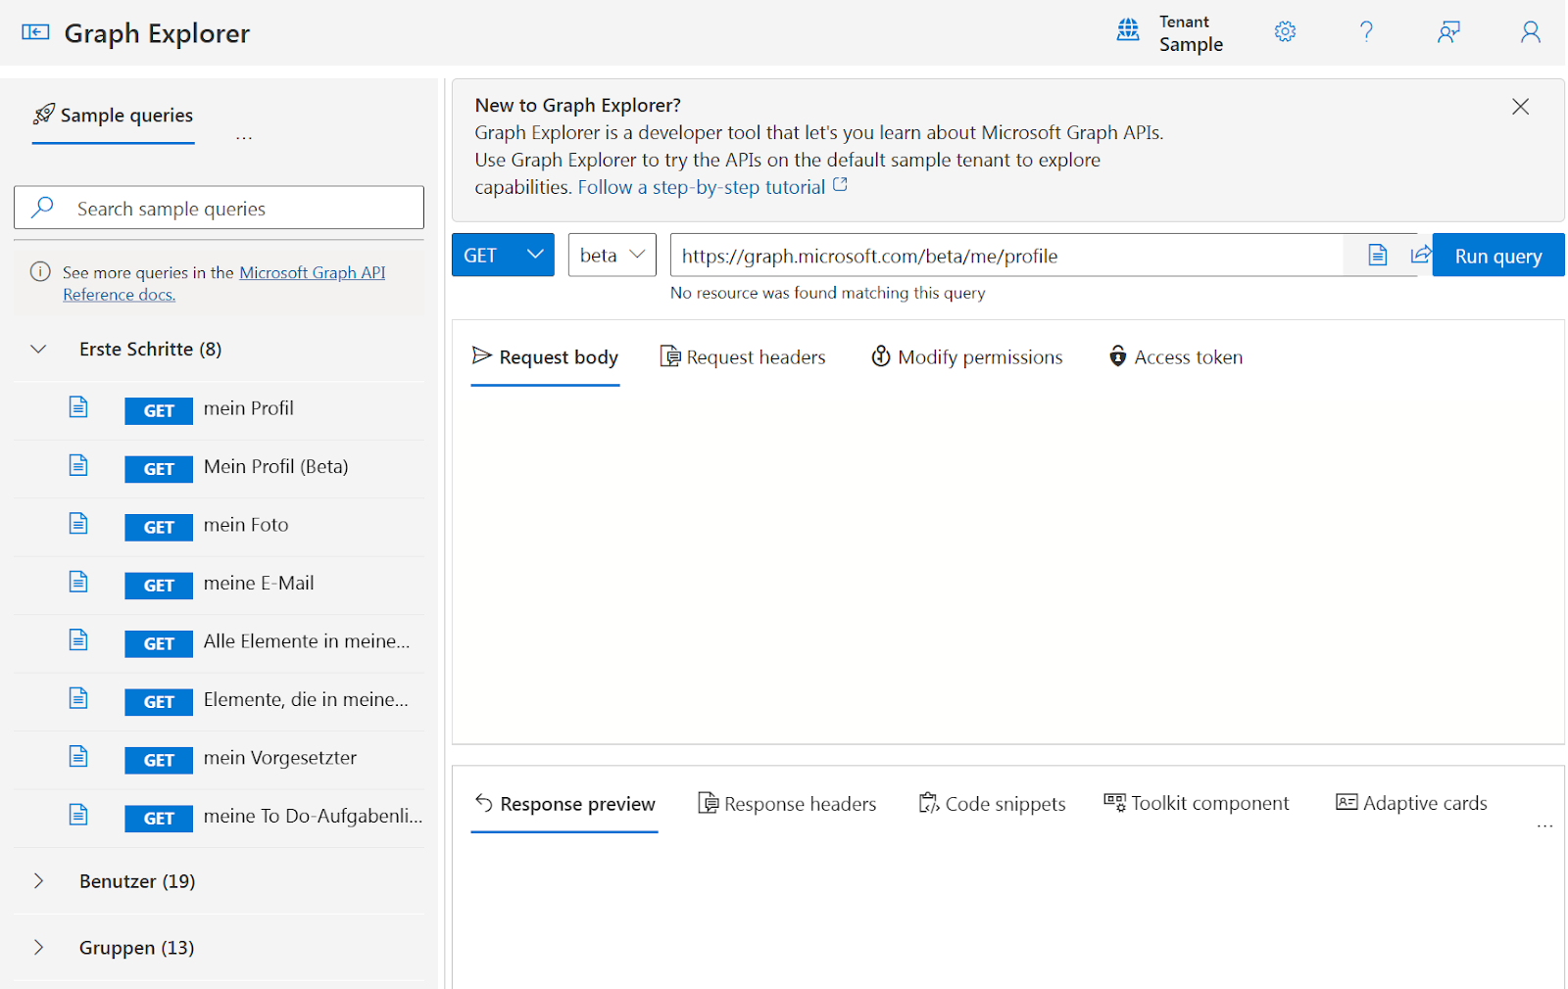This screenshot has height=989, width=1568.
Task: Click the sidebar overflow ellipsis next to Sample queries
Action: (x=244, y=138)
